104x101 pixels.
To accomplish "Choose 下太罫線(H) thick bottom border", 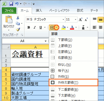I will tap(74, 96).
